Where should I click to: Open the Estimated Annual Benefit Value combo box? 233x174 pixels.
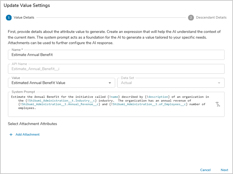(59, 83)
